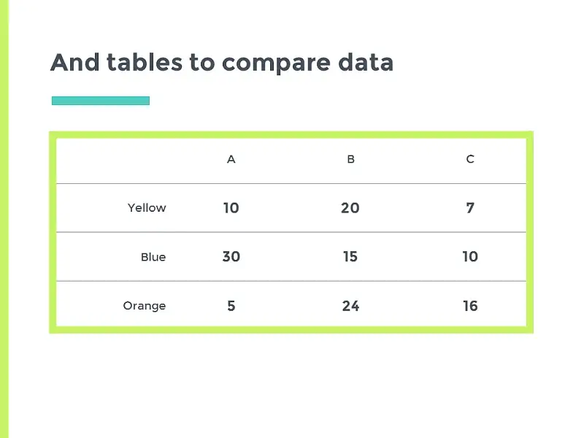
Task: Click the lime green table border frame
Action: click(x=291, y=135)
